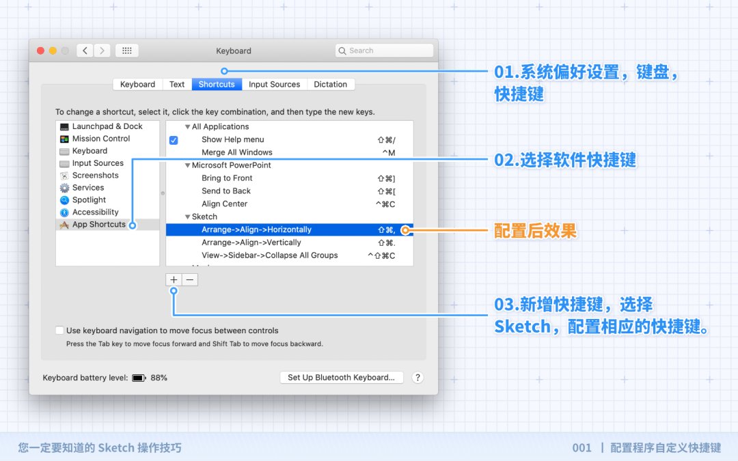
Task: Click the ⇧⌘/ key combination
Action: [386, 140]
